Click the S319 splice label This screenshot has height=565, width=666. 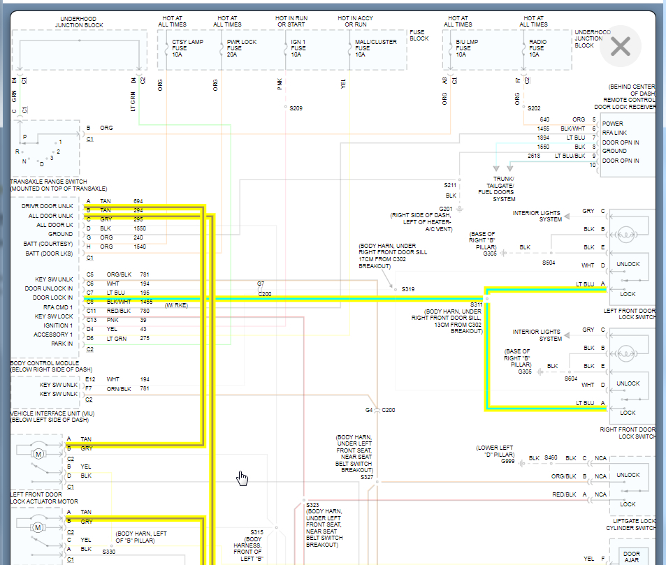[x=408, y=289]
